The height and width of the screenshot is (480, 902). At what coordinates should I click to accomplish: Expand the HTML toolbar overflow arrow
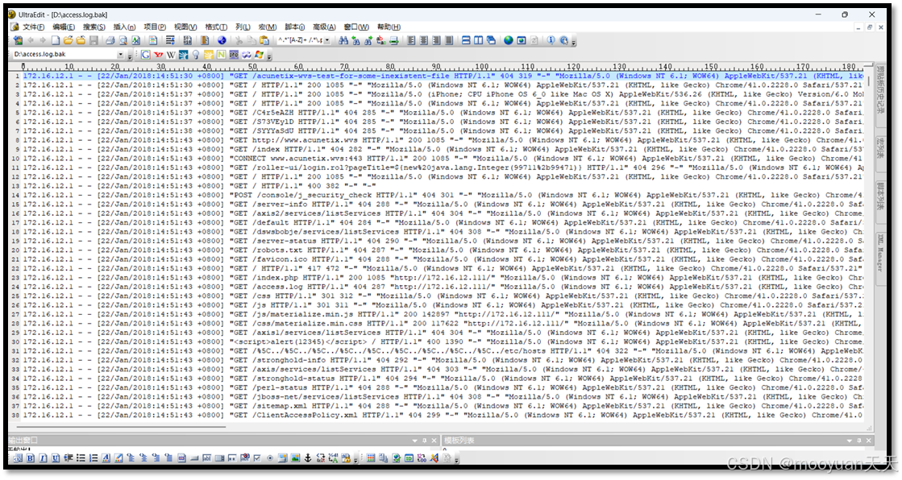point(356,460)
